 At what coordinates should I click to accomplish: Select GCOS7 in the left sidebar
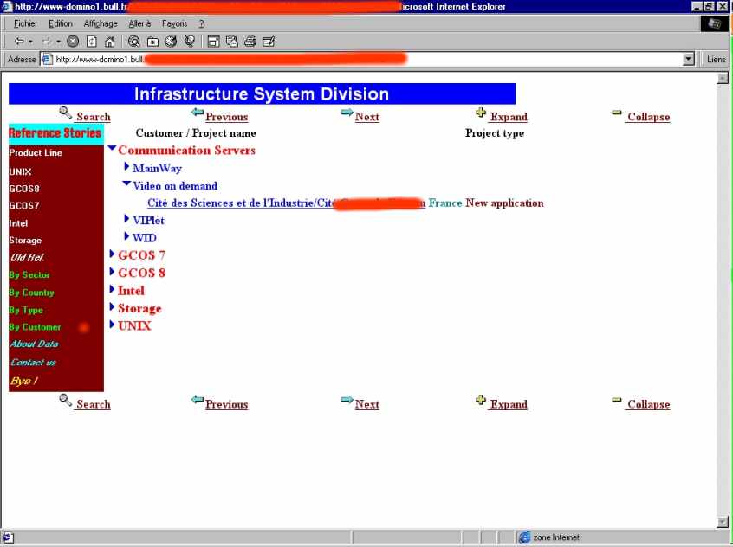click(x=24, y=205)
